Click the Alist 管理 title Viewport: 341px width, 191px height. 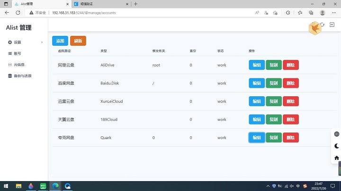[18, 27]
